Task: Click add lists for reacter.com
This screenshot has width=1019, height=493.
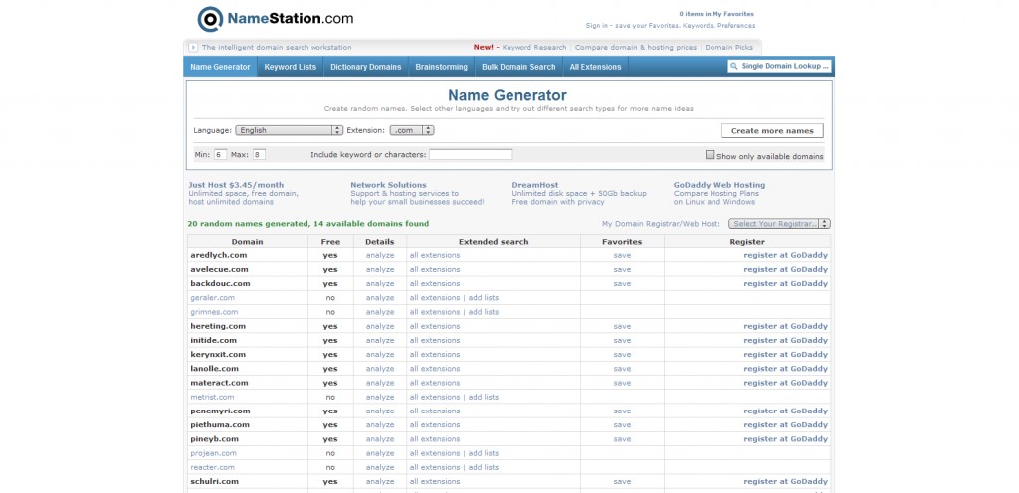Action: click(x=484, y=468)
